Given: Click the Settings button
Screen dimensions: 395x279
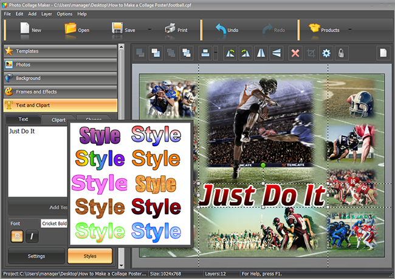Looking at the screenshot, I should 36,256.
